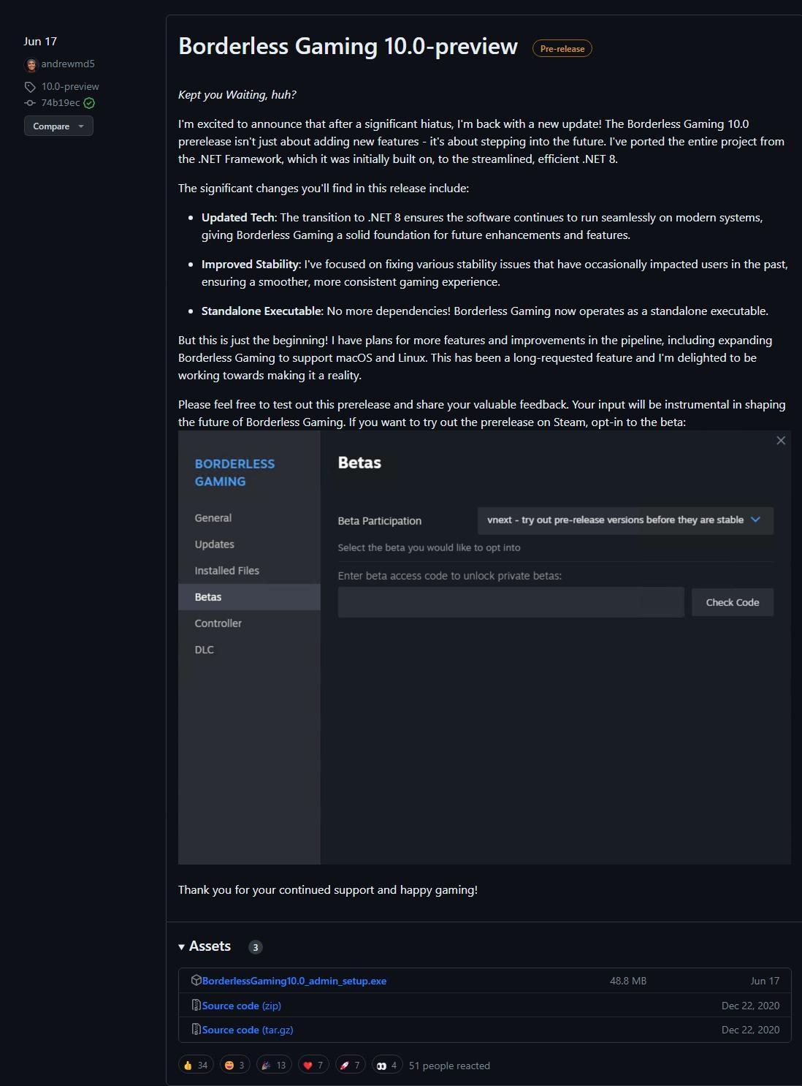Toggle the thumbs up reaction

[x=195, y=1065]
